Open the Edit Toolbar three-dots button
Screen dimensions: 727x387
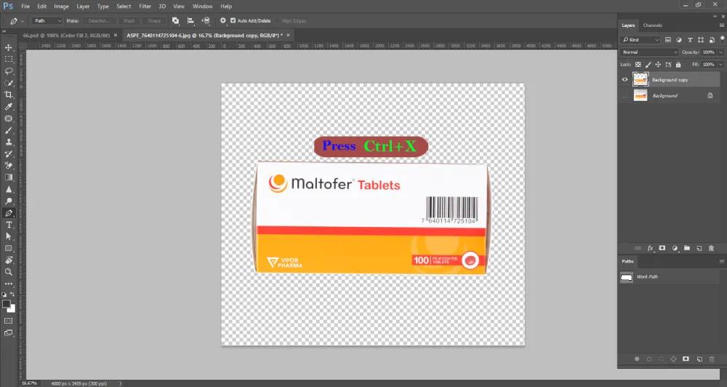[x=8, y=284]
